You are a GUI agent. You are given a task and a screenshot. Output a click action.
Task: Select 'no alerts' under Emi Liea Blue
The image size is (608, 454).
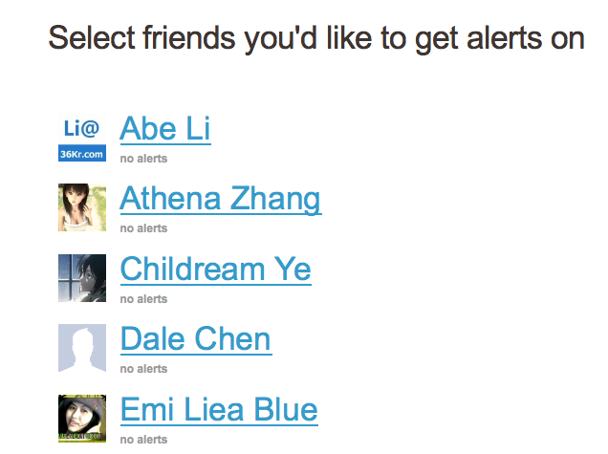[x=143, y=440]
